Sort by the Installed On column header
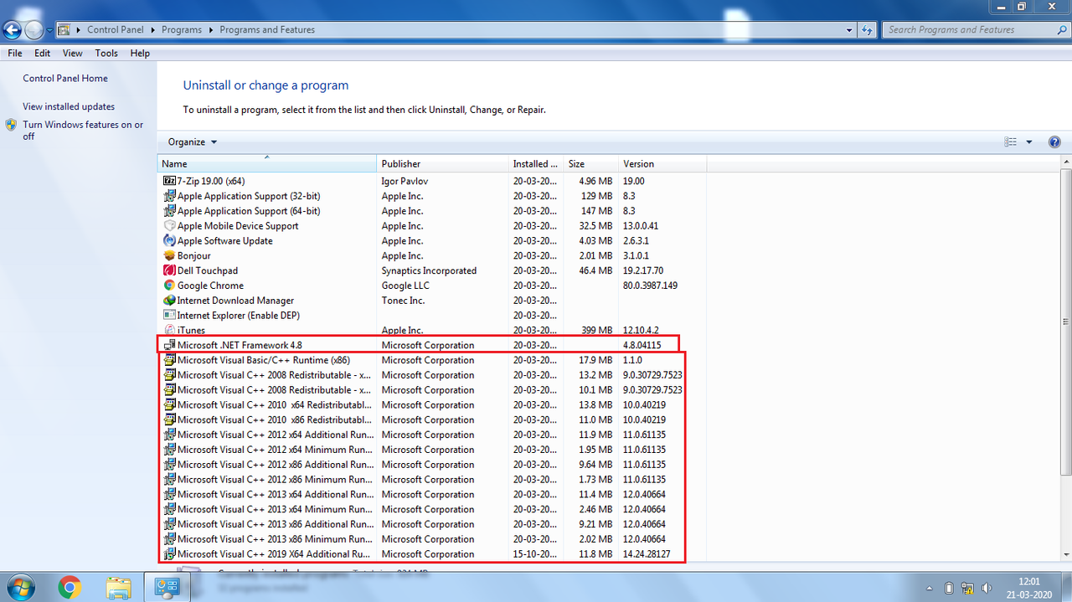The image size is (1072, 602). 537,164
